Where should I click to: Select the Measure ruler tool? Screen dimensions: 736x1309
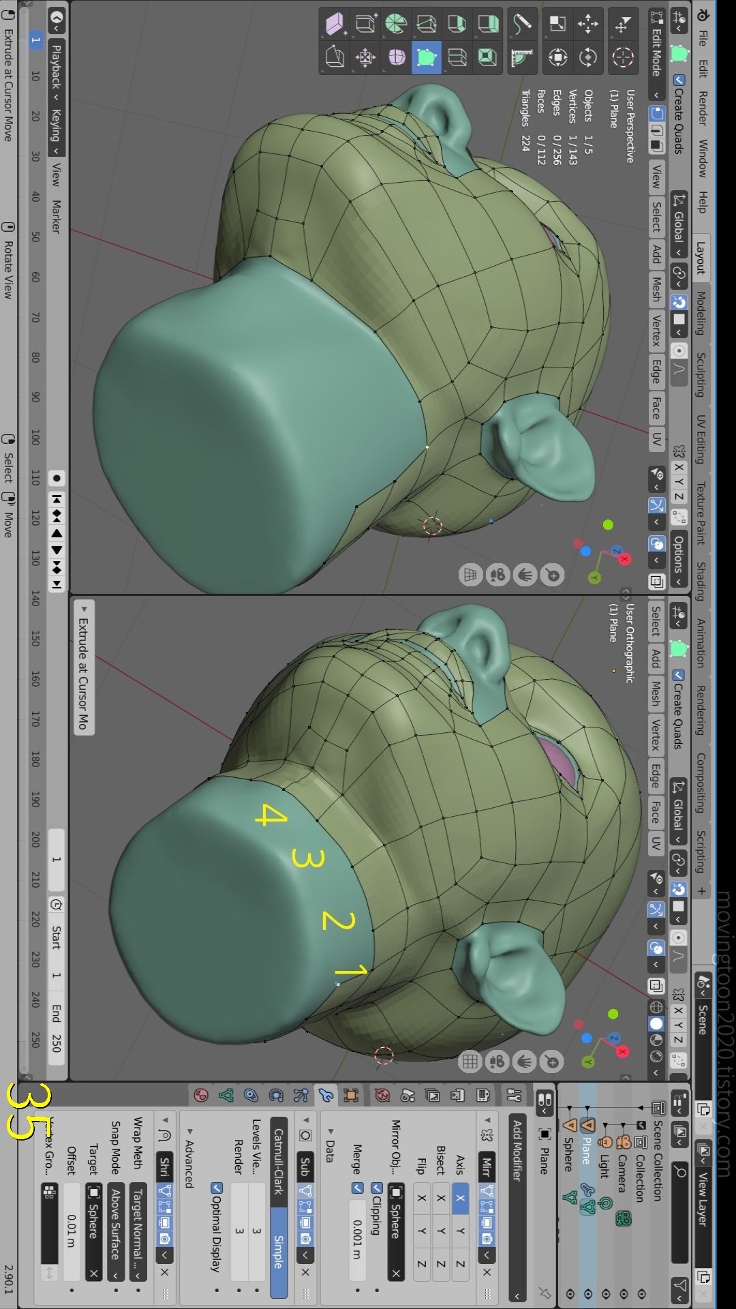tap(521, 57)
